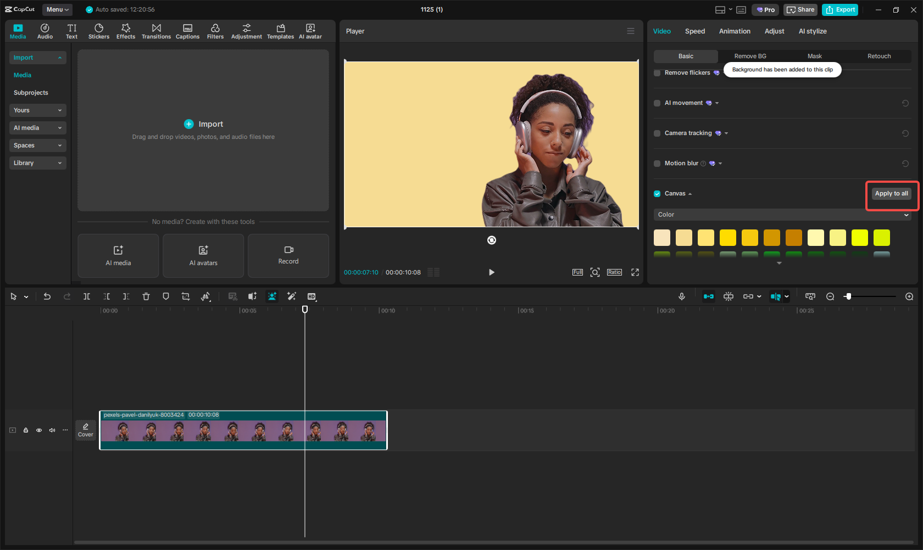This screenshot has width=923, height=550.
Task: Open the Menu dropdown in title bar
Action: pos(58,9)
